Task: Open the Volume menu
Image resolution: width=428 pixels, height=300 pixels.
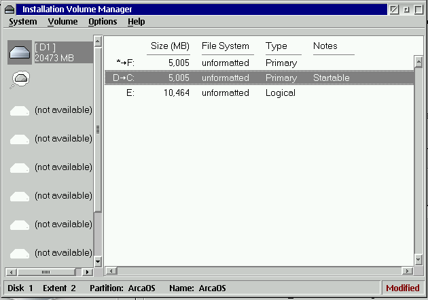Action: coord(63,22)
